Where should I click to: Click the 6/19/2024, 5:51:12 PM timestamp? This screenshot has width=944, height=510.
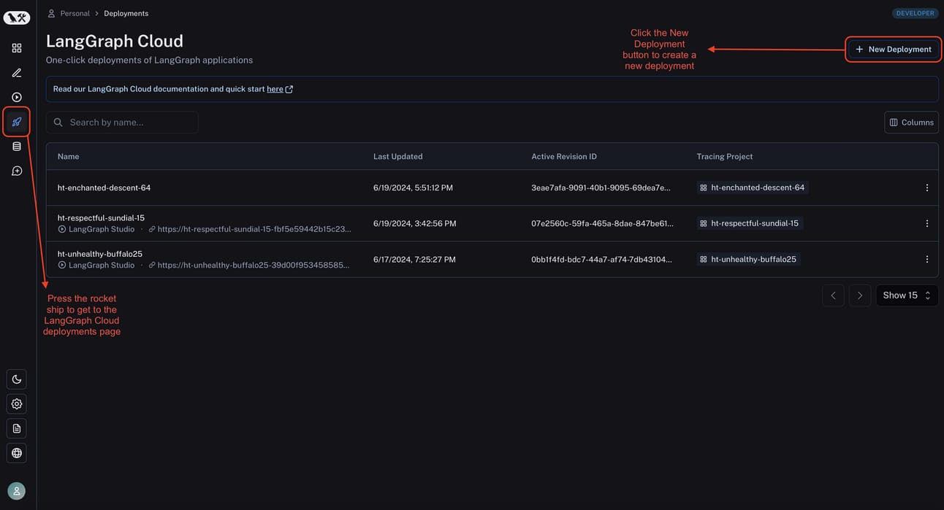[413, 188]
